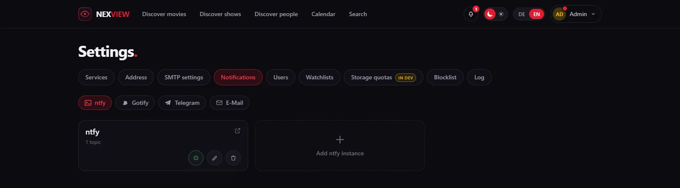Open the NexView home logo
Viewport: 680px width, 188px height.
coord(104,14)
